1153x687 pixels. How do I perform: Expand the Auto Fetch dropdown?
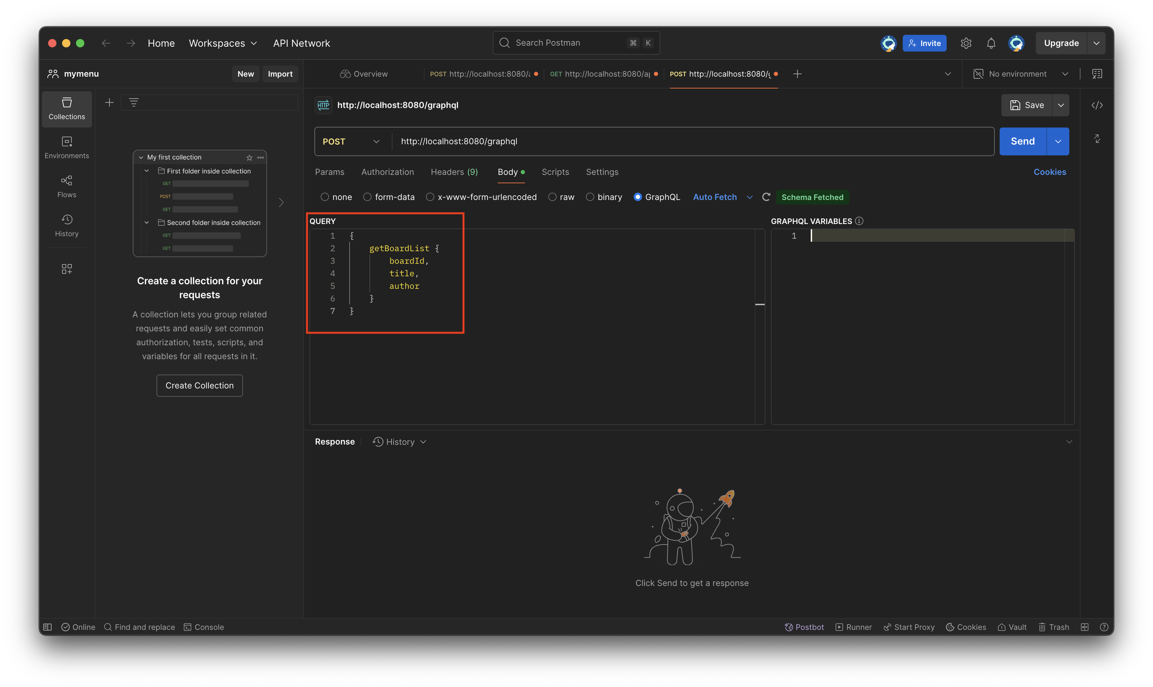749,197
